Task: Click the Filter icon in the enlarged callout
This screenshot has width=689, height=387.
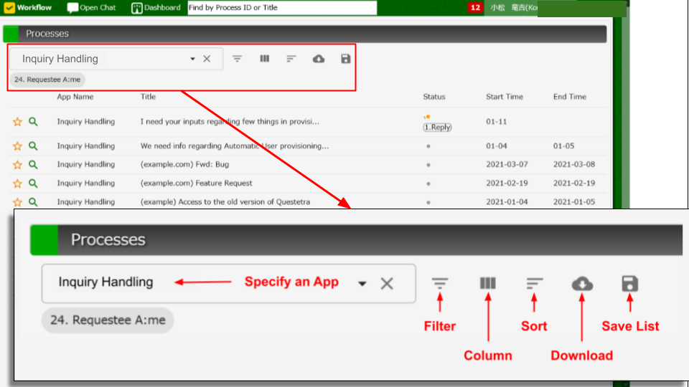Action: click(440, 284)
